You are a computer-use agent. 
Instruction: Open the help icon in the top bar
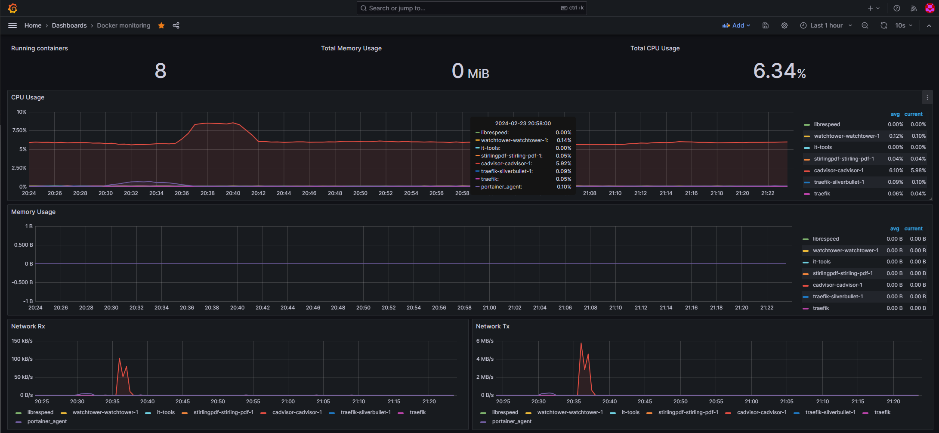[896, 8]
